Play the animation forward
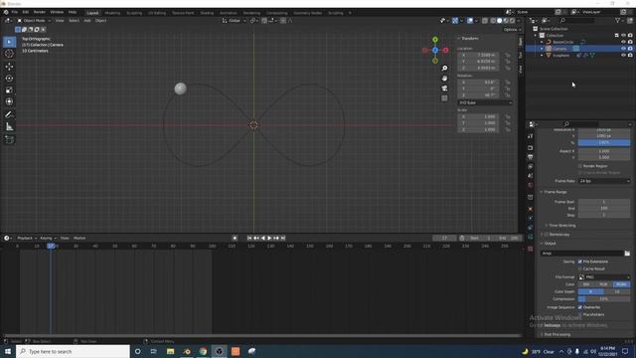 (x=269, y=239)
